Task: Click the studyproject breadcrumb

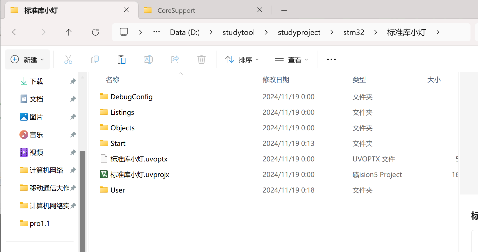Action: tap(299, 32)
